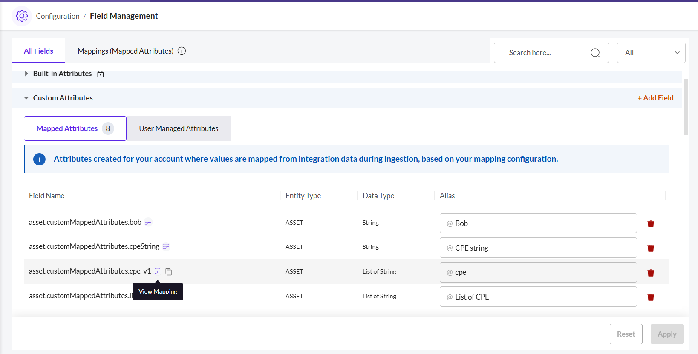
Task: Switch to the All Fields tab
Action: [38, 51]
